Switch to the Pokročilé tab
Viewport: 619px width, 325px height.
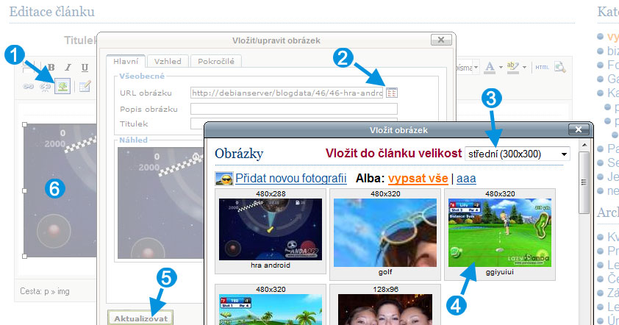pyautogui.click(x=216, y=61)
